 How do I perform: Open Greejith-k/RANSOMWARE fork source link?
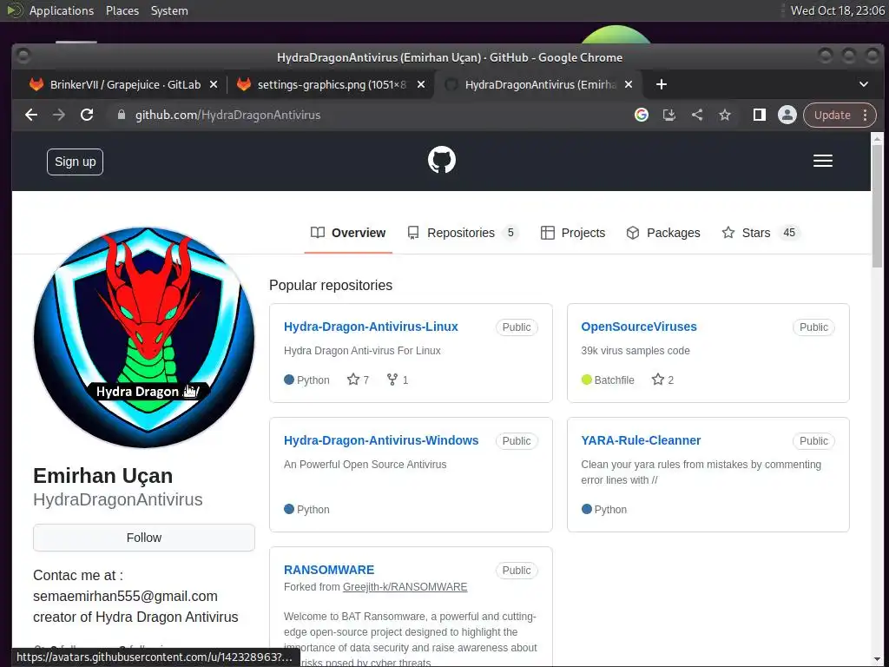[405, 587]
